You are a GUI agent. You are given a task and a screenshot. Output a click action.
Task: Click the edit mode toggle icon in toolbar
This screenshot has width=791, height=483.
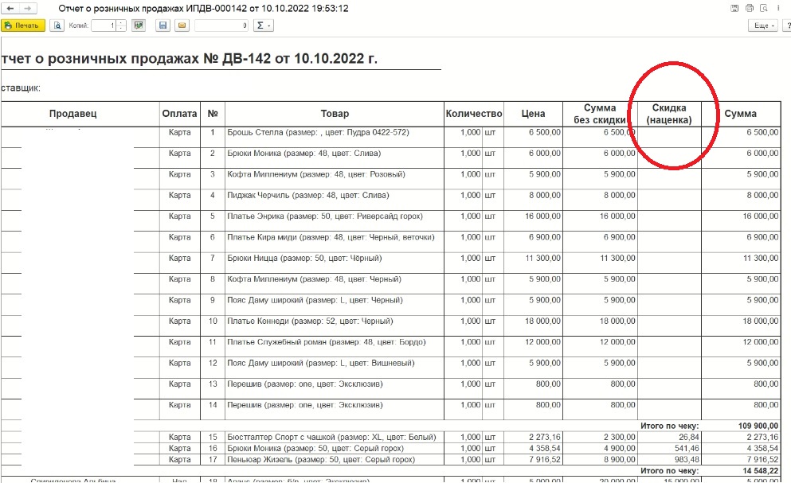[x=139, y=25]
